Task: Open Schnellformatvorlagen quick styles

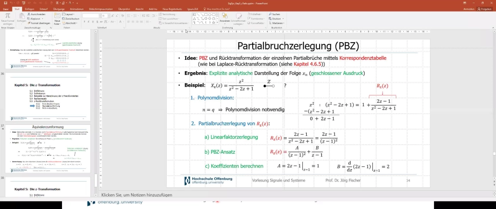Action: [238, 19]
